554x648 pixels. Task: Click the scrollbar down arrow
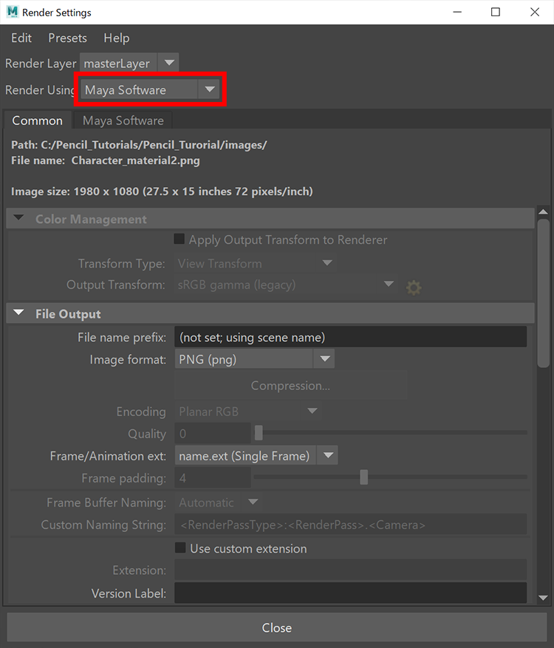point(543,597)
